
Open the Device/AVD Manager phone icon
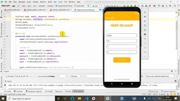[166, 6]
